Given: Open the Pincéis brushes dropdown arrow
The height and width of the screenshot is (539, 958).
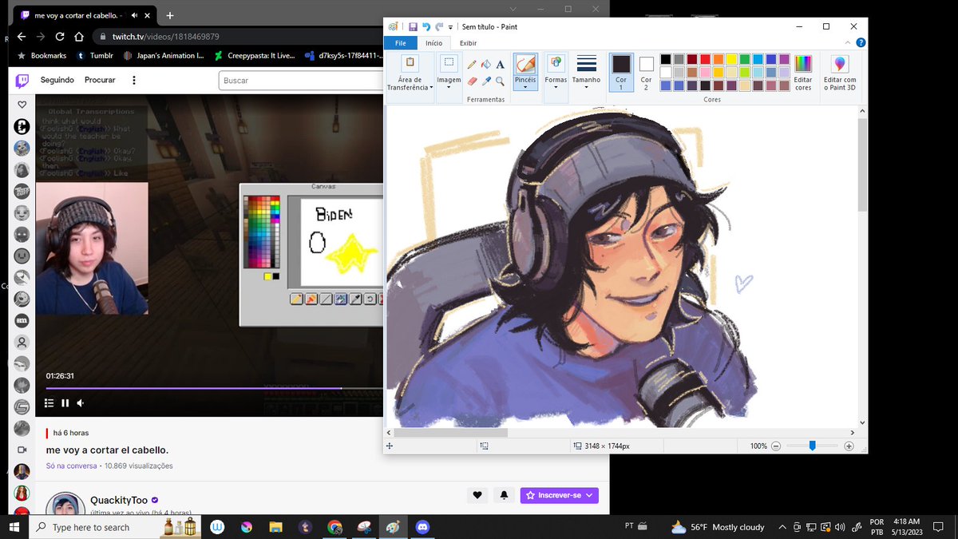Looking at the screenshot, I should (x=525, y=86).
